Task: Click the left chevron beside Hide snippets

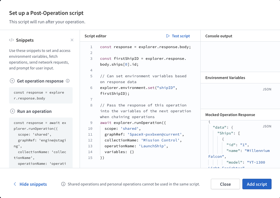Action: point(15,184)
